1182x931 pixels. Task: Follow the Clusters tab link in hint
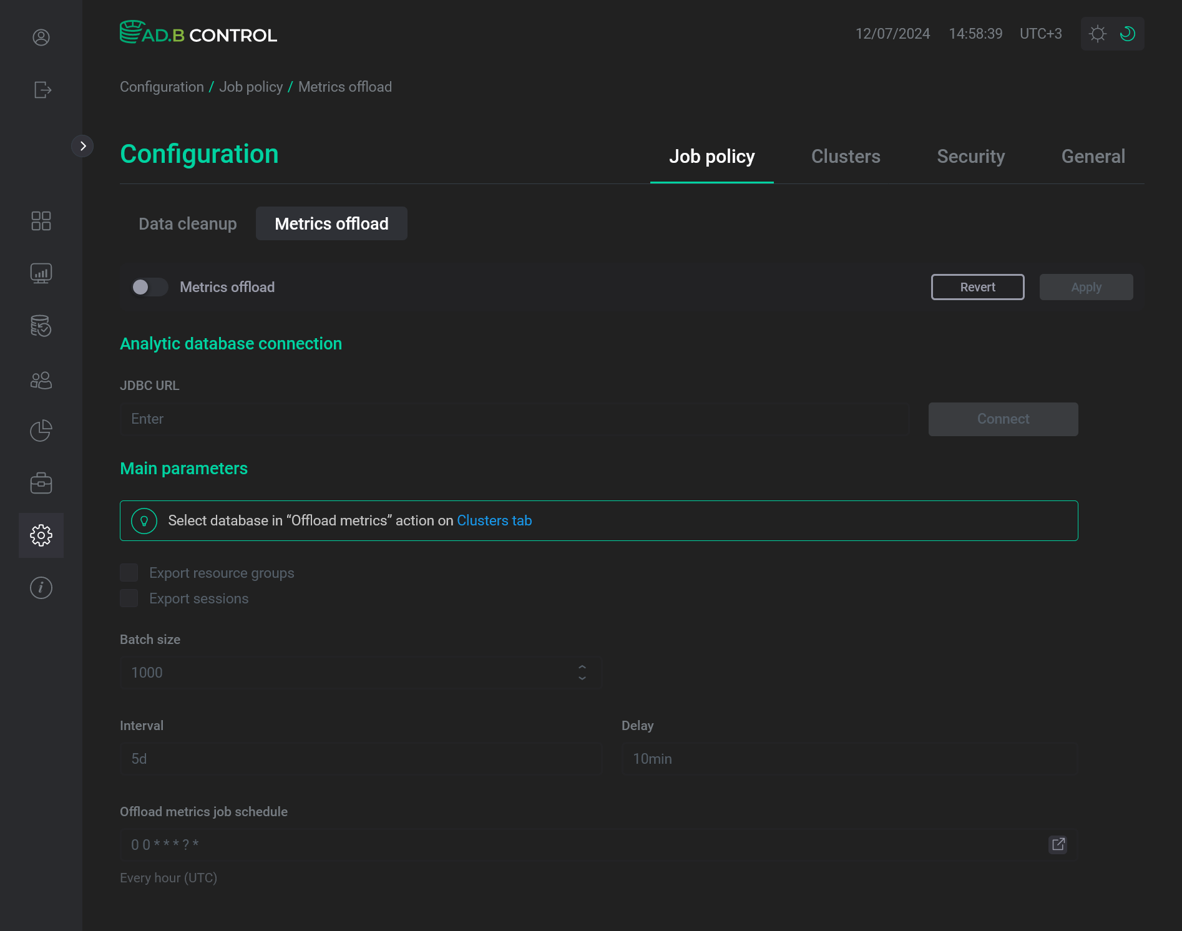[x=494, y=520]
